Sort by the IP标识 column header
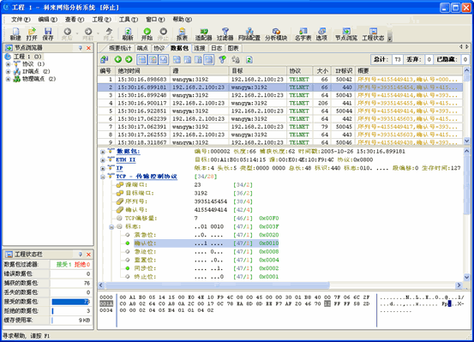The image size is (474, 342). coord(344,71)
